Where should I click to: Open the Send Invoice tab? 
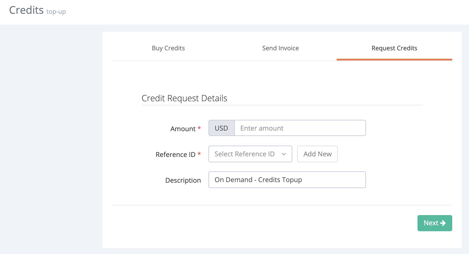coord(280,48)
